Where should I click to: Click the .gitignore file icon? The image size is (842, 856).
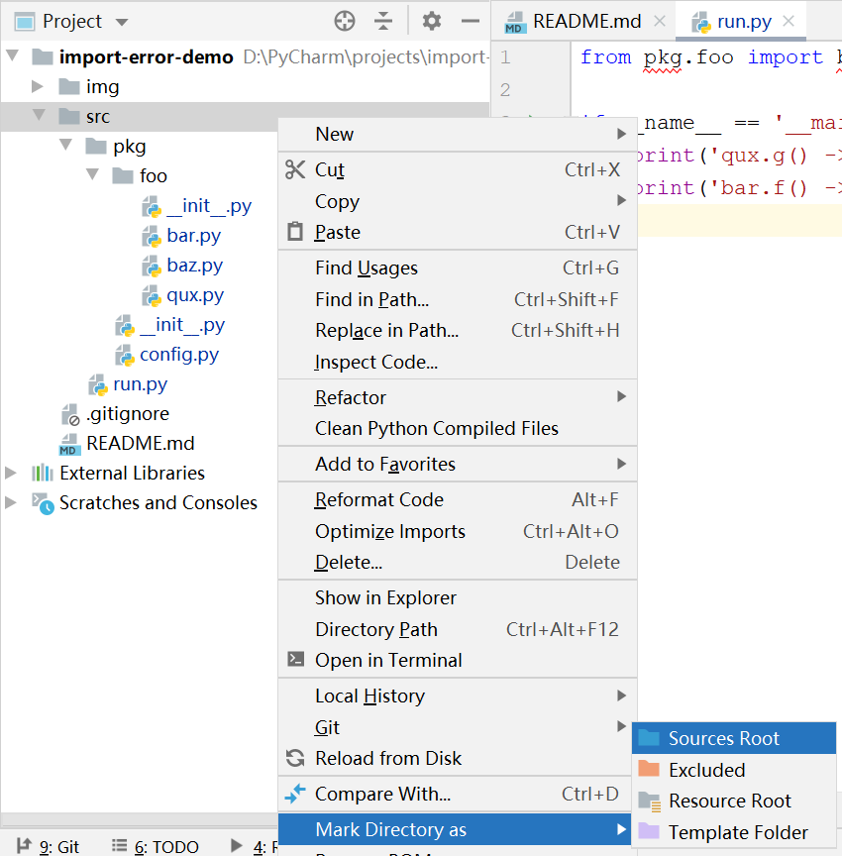70,414
